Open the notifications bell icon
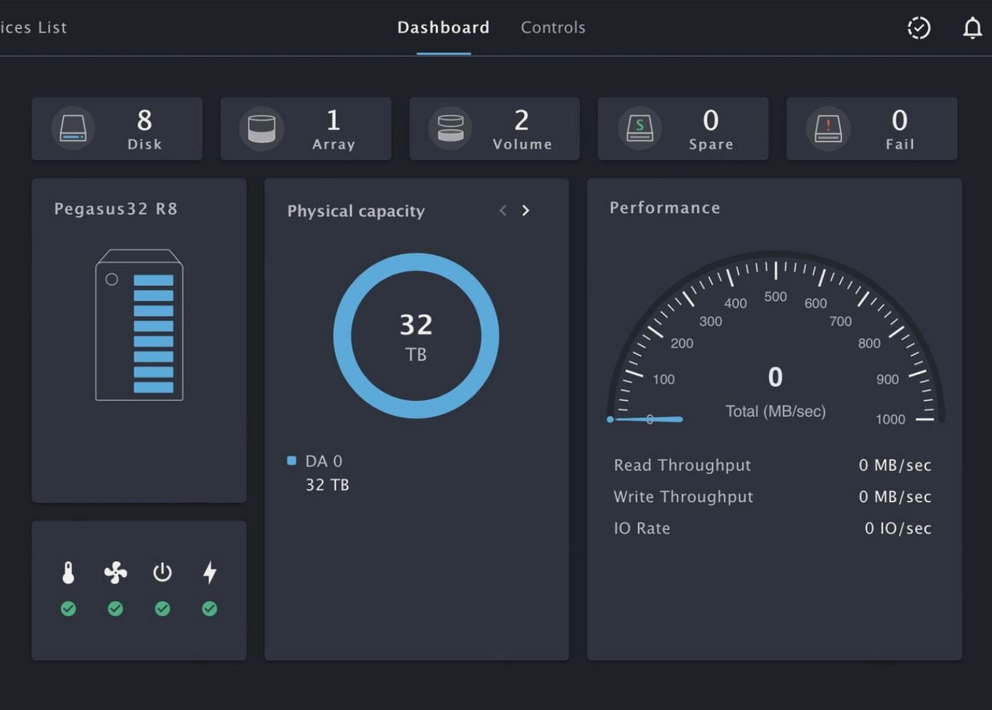 pyautogui.click(x=972, y=27)
